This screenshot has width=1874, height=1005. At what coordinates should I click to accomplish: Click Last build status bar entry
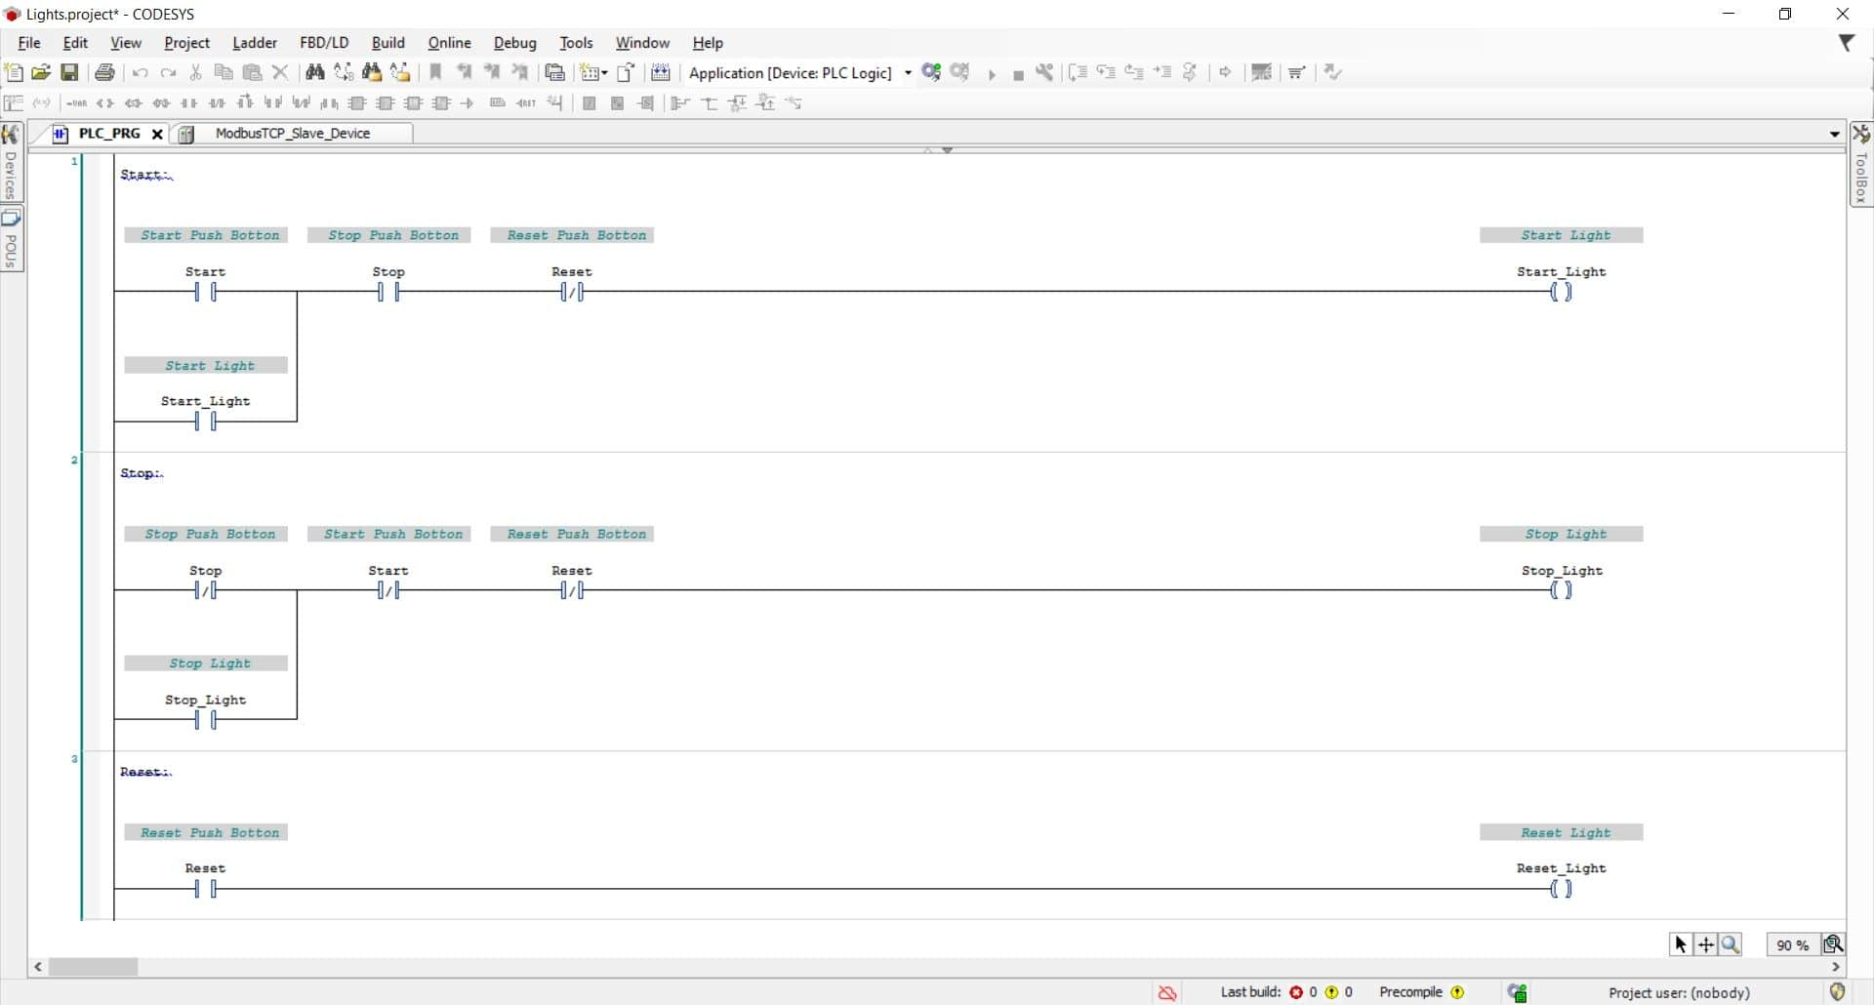point(1286,992)
